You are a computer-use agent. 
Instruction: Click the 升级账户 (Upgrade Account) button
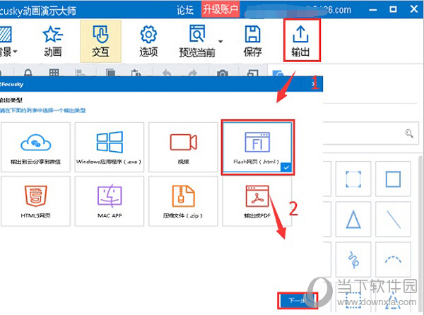(x=220, y=9)
